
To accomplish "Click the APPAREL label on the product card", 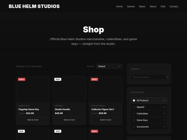I will 59,106.
